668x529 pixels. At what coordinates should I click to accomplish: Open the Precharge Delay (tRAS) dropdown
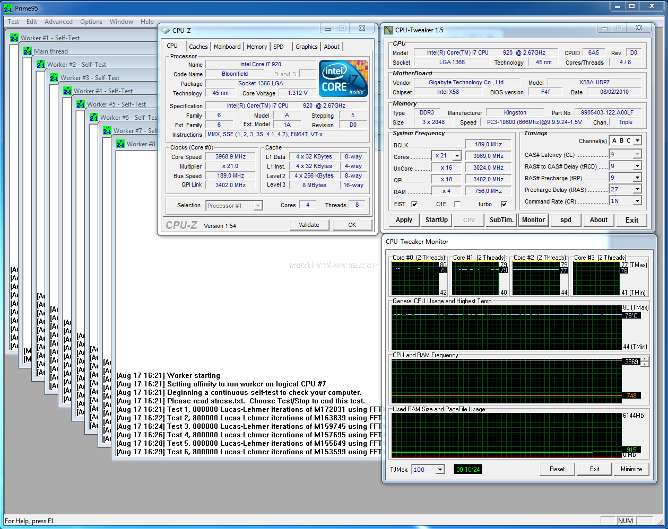click(x=638, y=189)
